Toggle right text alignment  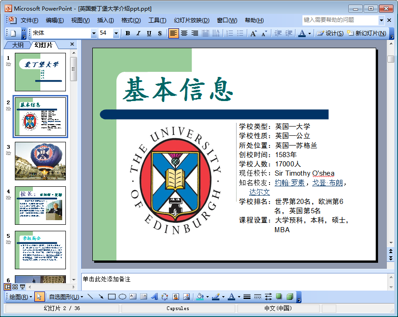pyautogui.click(x=195, y=33)
